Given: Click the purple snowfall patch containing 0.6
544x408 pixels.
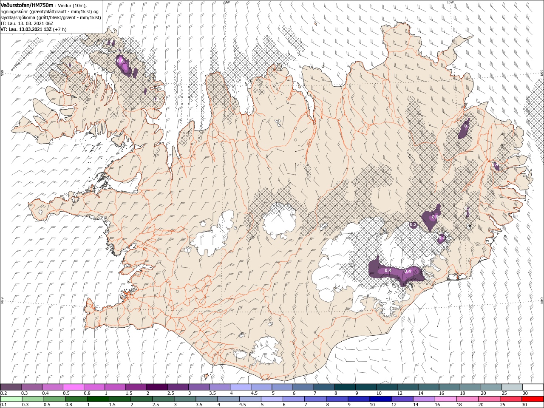Looking at the screenshot, I should pos(124,65).
